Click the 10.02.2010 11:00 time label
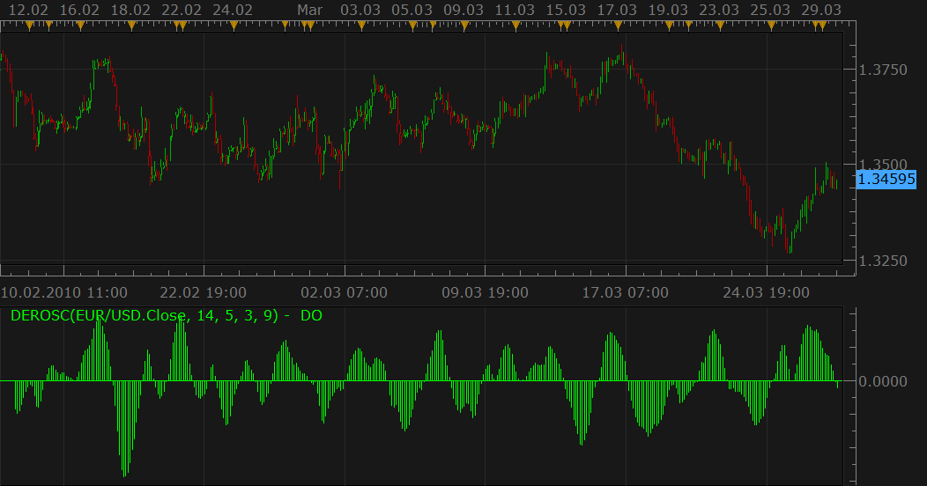The image size is (927, 486). click(x=64, y=293)
